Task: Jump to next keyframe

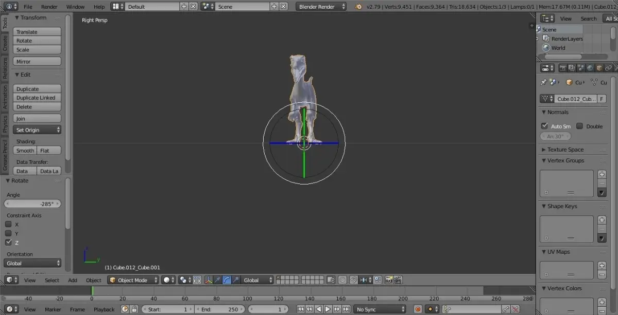Action: click(337, 309)
